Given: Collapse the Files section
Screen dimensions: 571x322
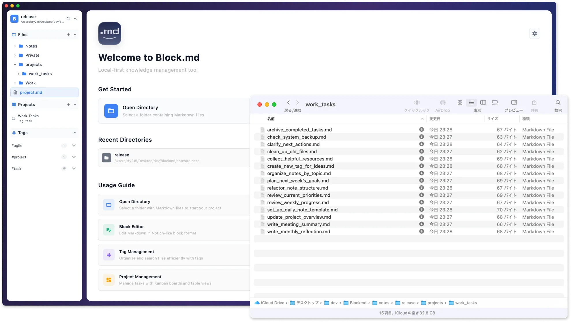Looking at the screenshot, I should click(x=75, y=35).
